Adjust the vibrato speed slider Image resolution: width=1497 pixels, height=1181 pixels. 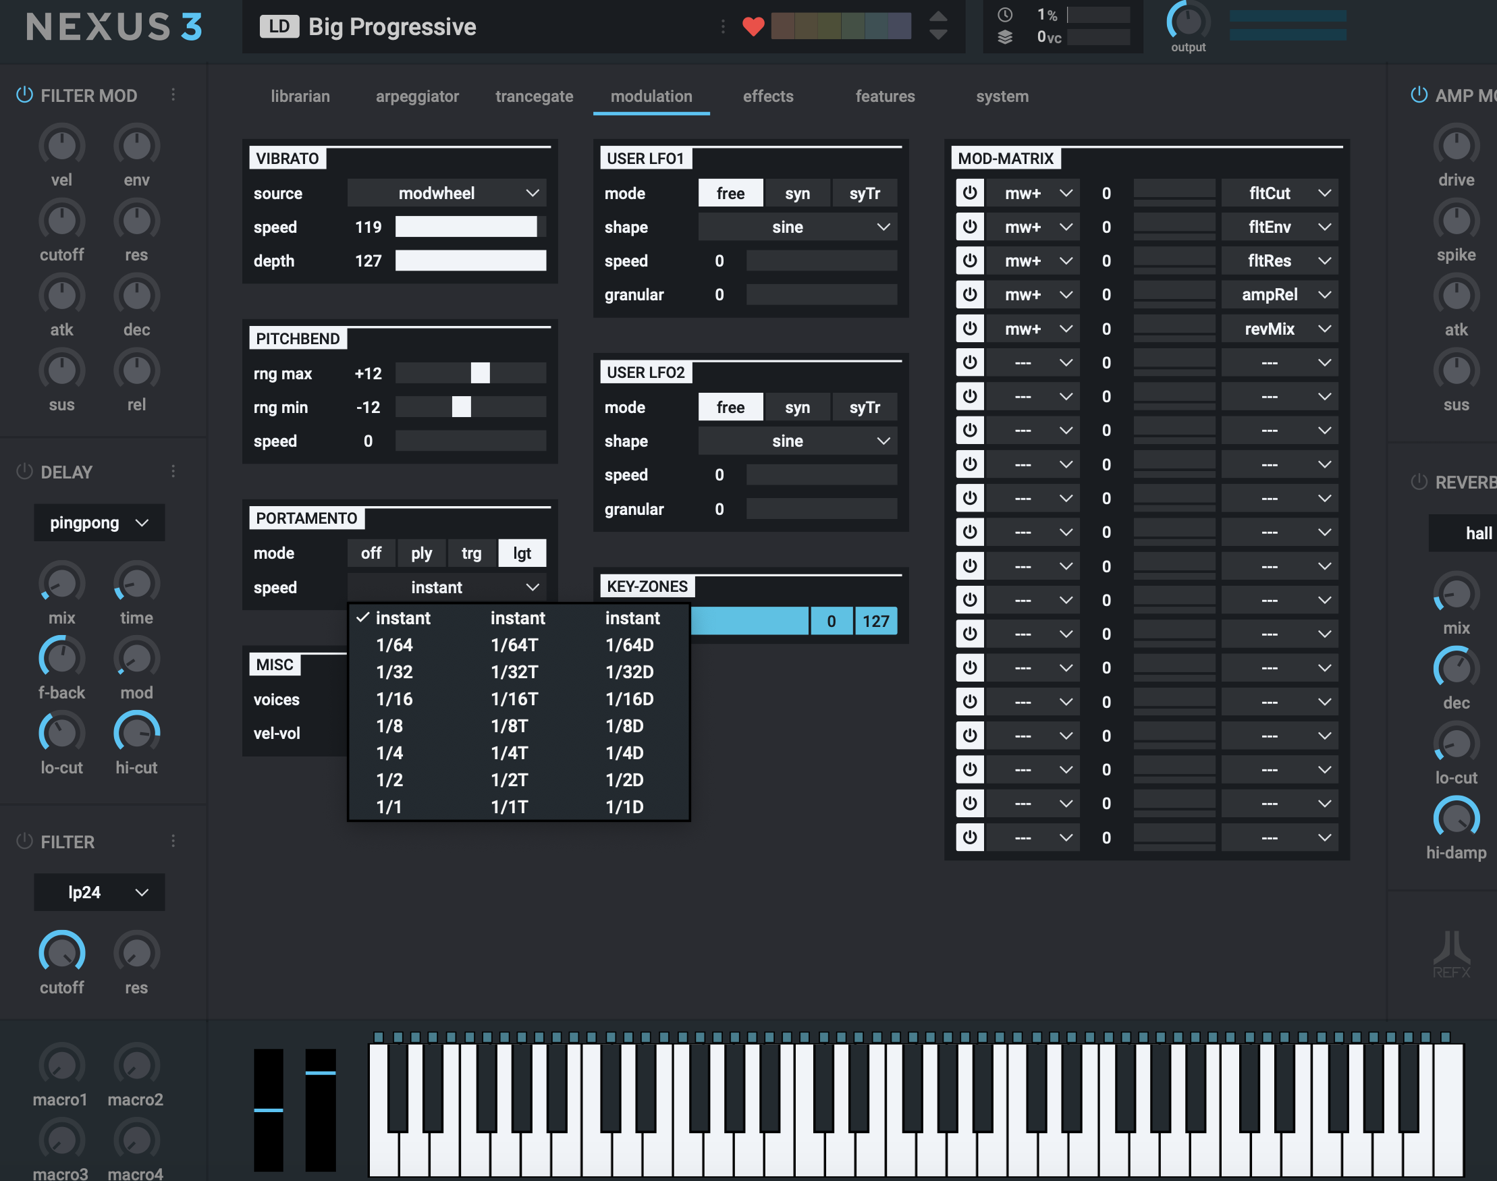[470, 227]
